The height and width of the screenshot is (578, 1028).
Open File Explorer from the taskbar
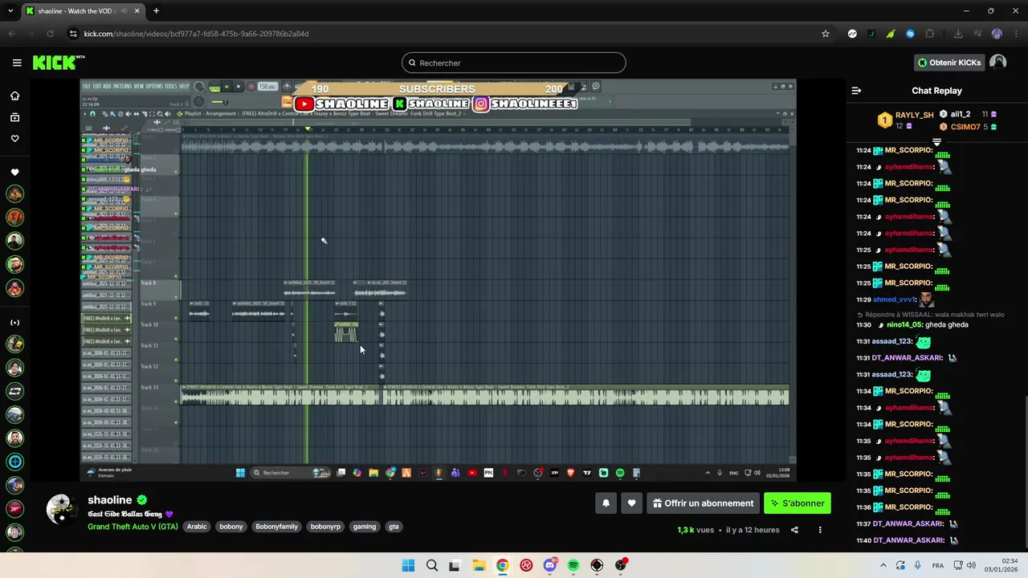pyautogui.click(x=479, y=565)
